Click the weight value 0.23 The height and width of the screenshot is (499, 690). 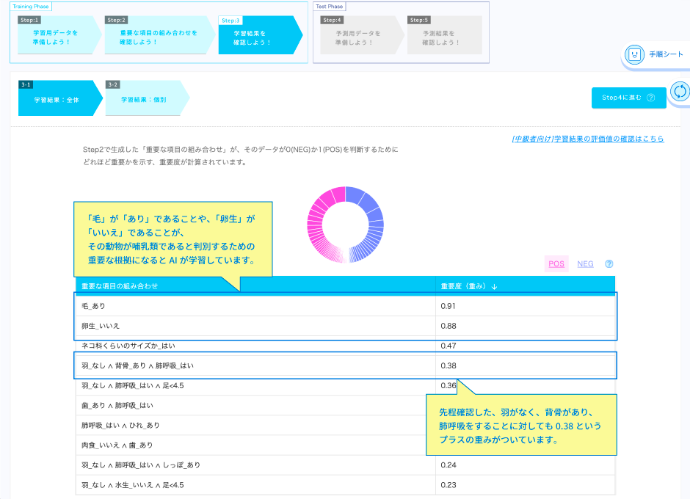(x=448, y=485)
